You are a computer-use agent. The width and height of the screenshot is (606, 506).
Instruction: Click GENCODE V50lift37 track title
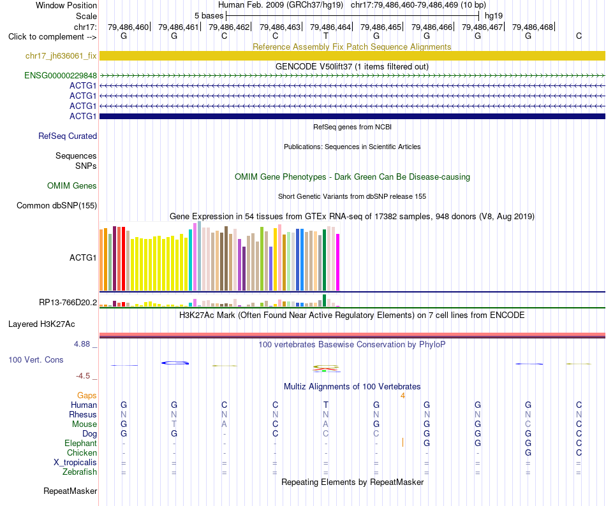tap(351, 66)
